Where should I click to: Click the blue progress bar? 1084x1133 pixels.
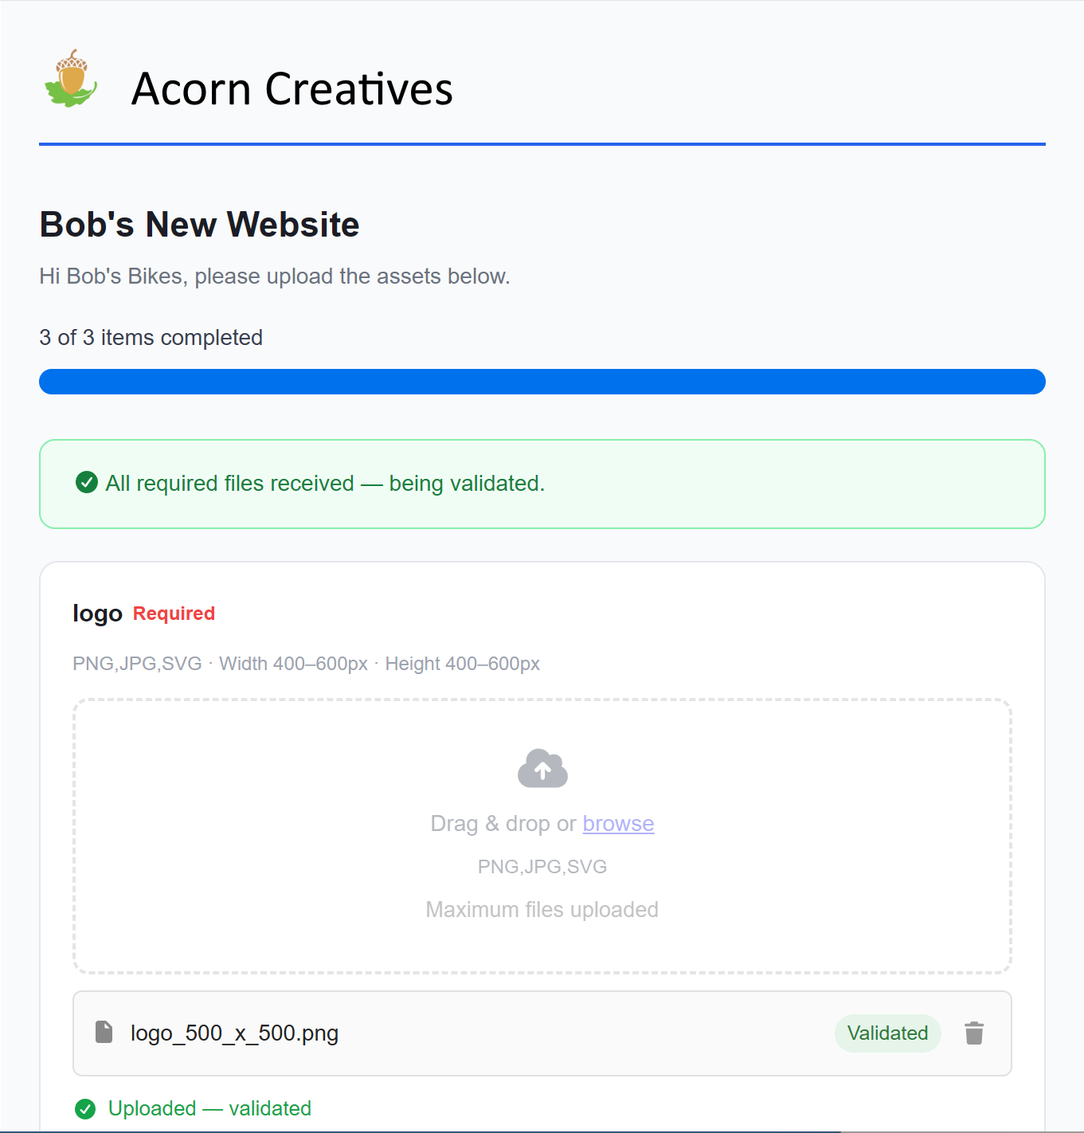[542, 382]
